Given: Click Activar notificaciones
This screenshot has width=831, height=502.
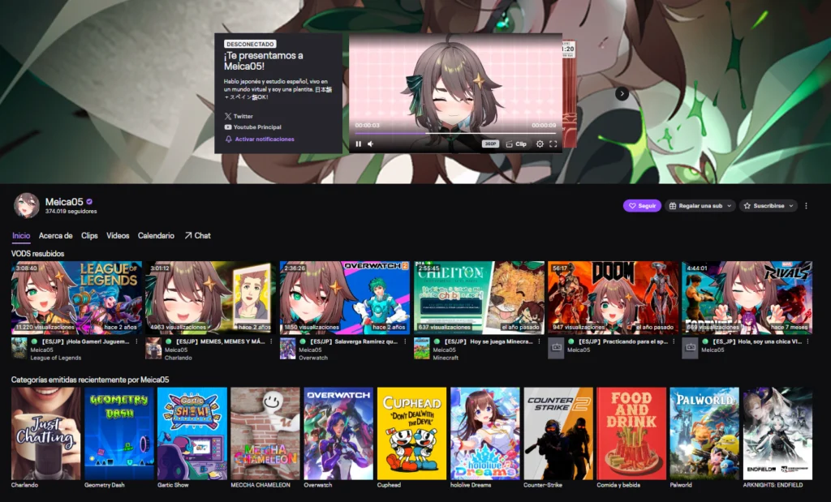Looking at the screenshot, I should (265, 139).
